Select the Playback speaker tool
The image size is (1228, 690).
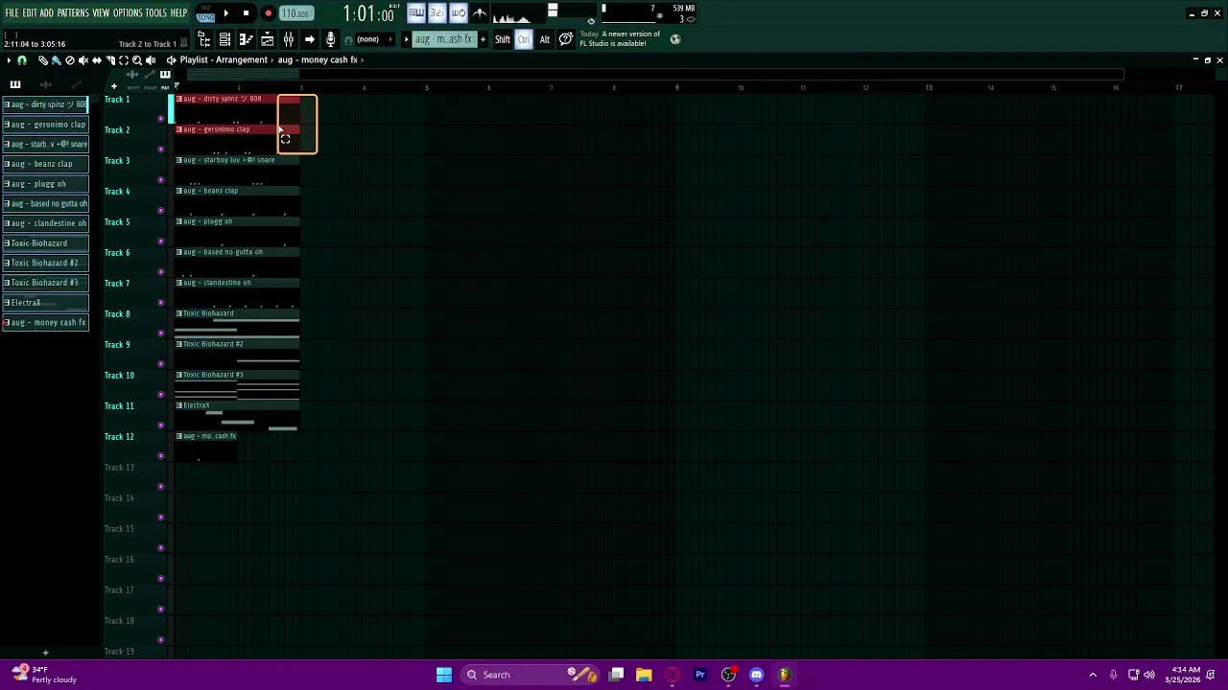point(151,60)
